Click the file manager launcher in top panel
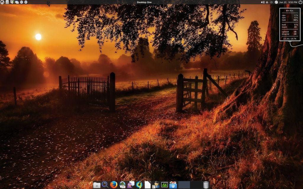This screenshot has width=303, height=189. coord(7,2)
